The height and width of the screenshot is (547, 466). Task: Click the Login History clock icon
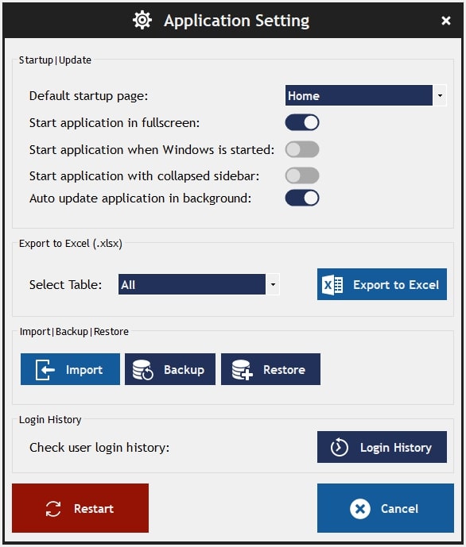pyautogui.click(x=340, y=447)
